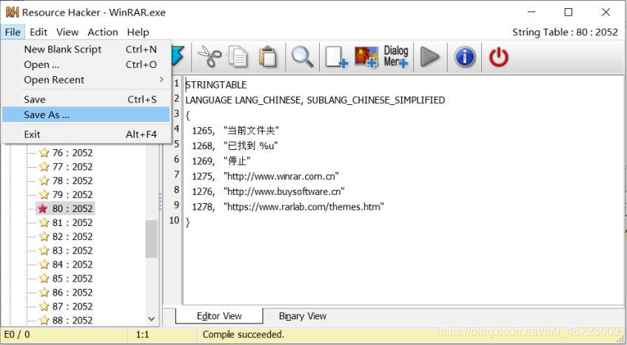Click the blue information icon
Image resolution: width=627 pixels, height=345 pixels.
[x=465, y=57]
